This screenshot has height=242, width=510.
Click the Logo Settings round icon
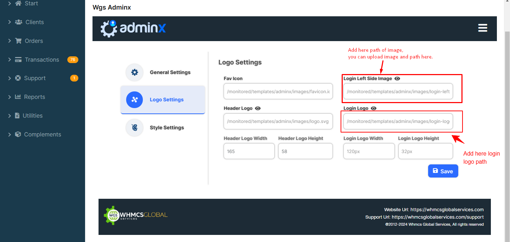pos(135,100)
